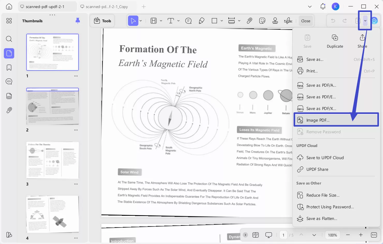Click the Close button on the toolbar
Viewport: 383px width, 244px height.
305,21
